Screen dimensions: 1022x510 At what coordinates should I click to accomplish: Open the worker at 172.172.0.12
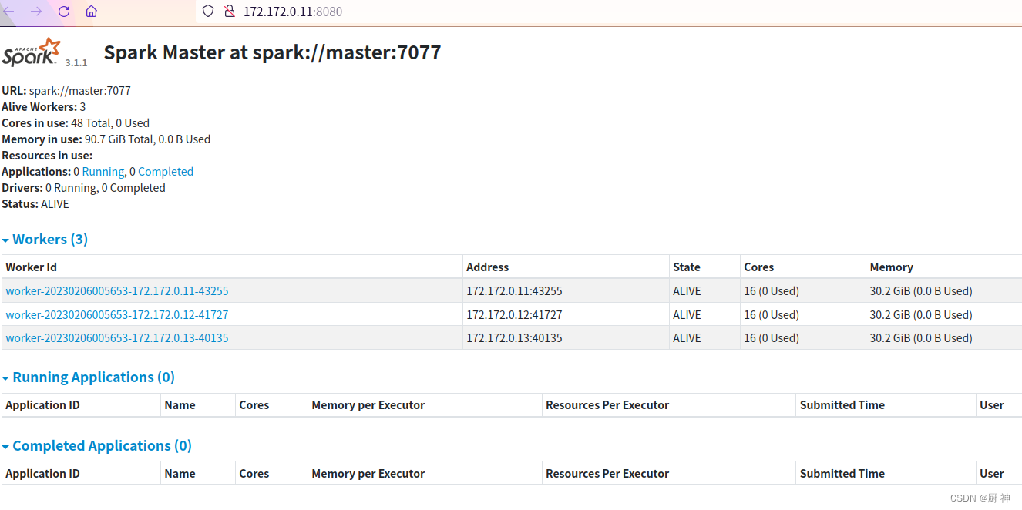tap(116, 314)
